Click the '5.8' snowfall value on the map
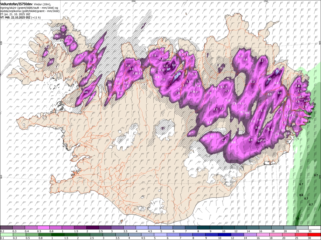Image resolution: width=321 pixels, height=240 pixels. pyautogui.click(x=179, y=74)
